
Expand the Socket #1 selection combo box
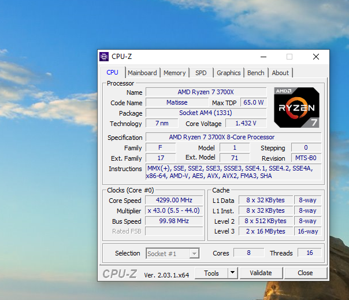(x=173, y=253)
